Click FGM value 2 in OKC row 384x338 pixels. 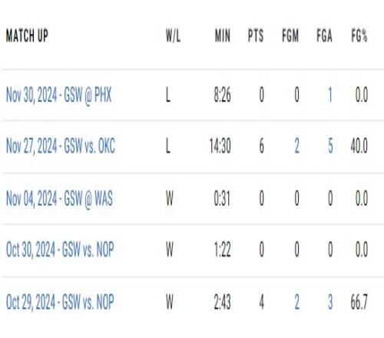296,146
